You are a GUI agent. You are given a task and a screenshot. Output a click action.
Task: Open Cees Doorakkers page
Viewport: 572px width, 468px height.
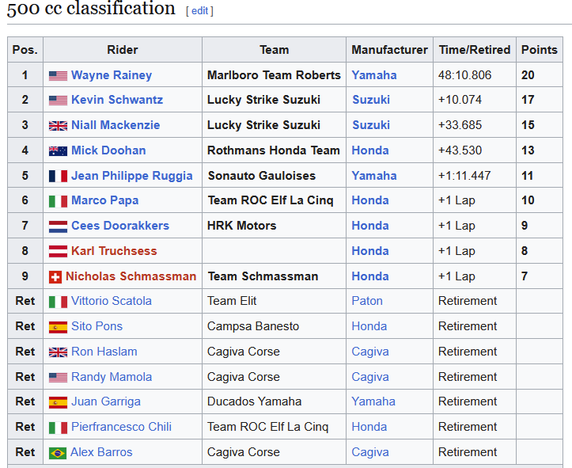120,226
